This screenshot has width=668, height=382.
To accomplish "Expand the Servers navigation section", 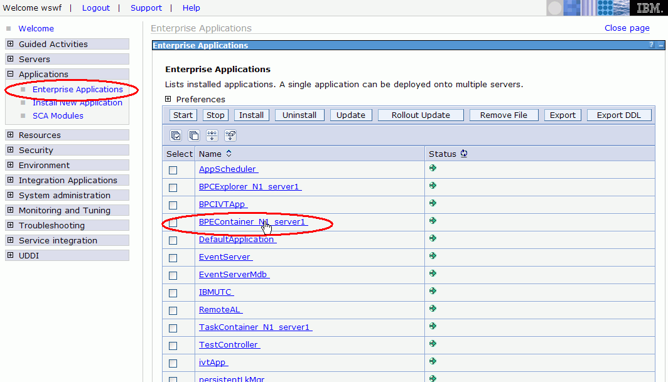I will click(x=10, y=58).
